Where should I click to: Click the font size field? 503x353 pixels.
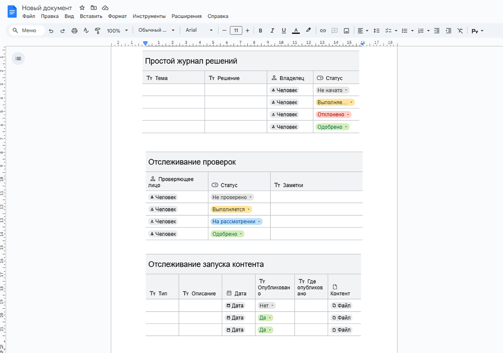(x=236, y=30)
